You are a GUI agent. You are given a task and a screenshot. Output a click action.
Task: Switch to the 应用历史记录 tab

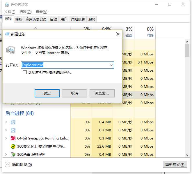point(36,19)
